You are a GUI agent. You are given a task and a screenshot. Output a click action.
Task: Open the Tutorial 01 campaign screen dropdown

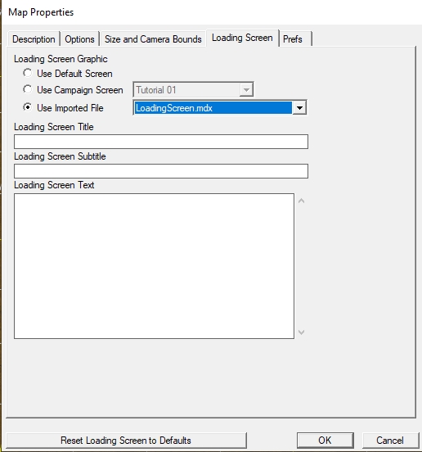coord(193,89)
